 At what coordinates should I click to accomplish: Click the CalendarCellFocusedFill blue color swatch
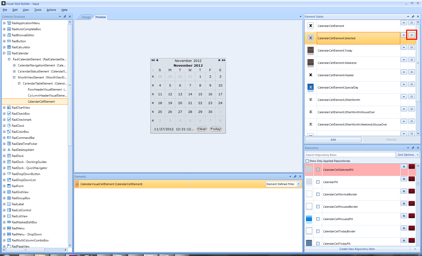[x=309, y=219]
